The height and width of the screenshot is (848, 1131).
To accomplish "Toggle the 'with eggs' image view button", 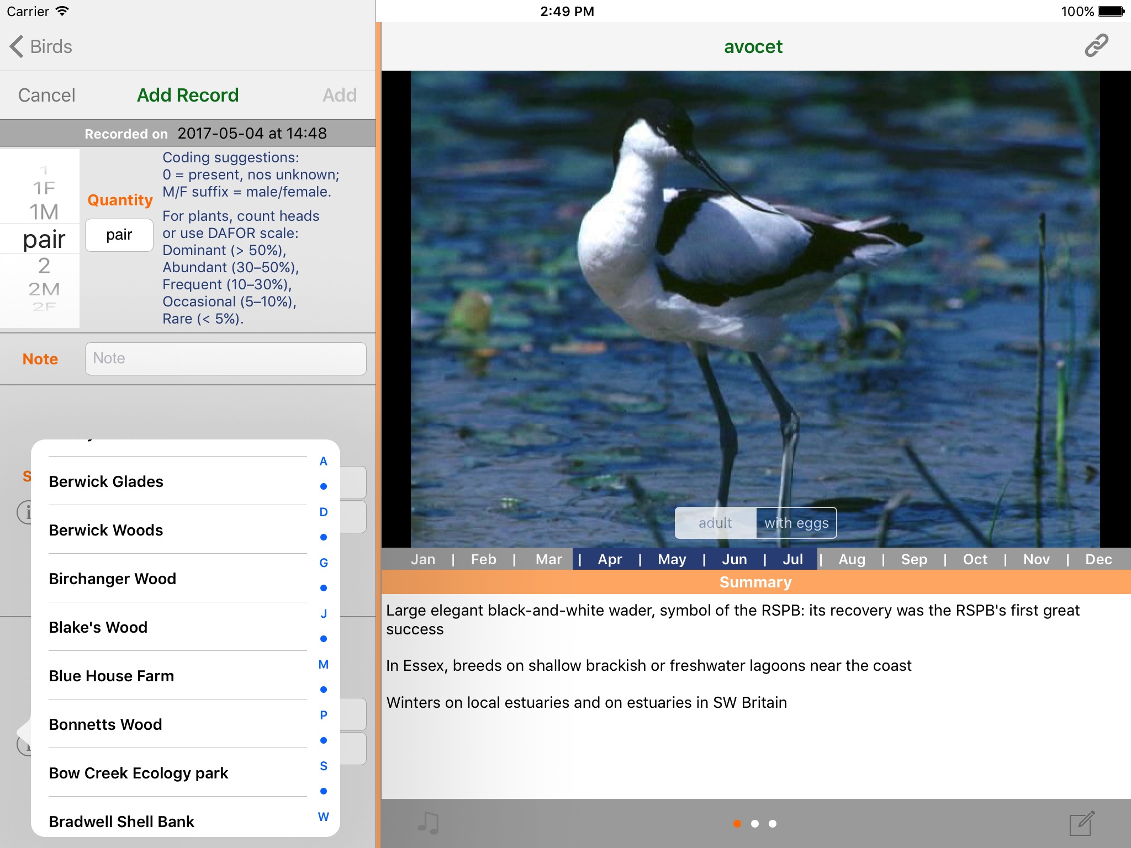I will pos(795,523).
